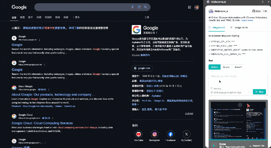Screen dimensions: 271x148
Task: Select the Assert run mode
Action: [238, 67]
